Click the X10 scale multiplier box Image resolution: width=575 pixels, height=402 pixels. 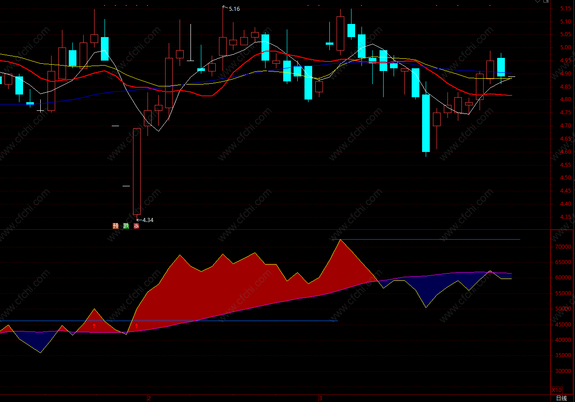click(556, 390)
